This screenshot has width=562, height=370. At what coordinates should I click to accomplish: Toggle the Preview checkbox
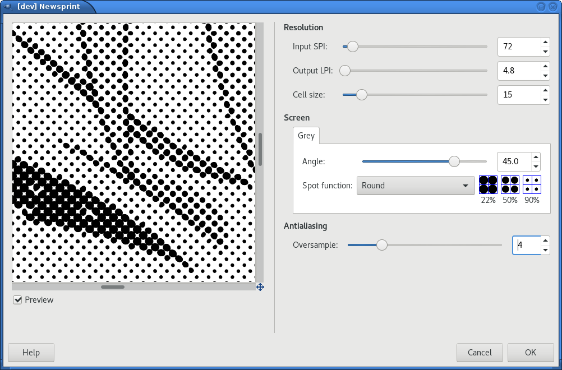coord(18,300)
